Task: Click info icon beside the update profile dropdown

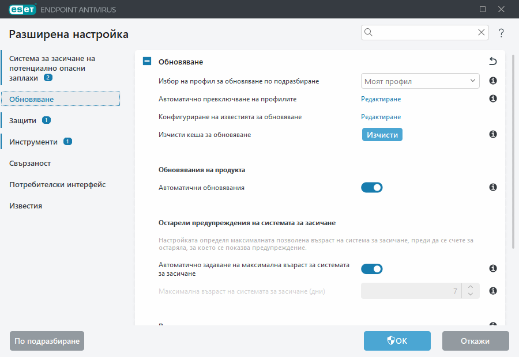Action: (x=492, y=81)
